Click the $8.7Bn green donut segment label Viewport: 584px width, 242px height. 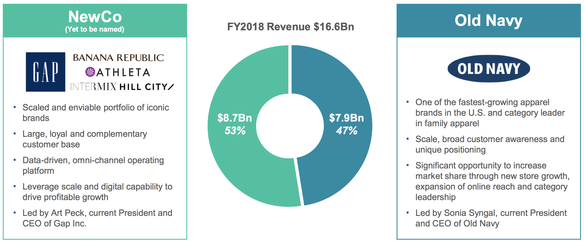pyautogui.click(x=235, y=118)
